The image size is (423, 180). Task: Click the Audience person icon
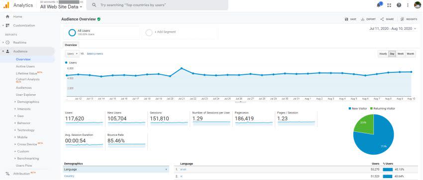click(x=7, y=51)
